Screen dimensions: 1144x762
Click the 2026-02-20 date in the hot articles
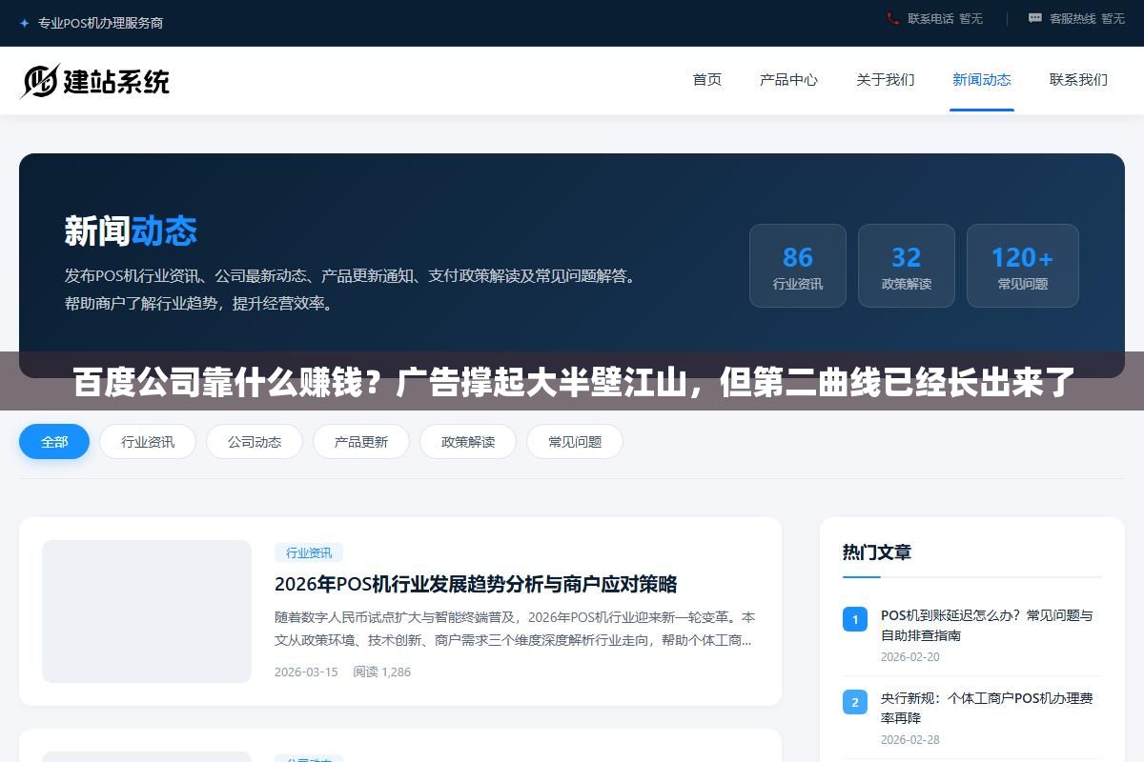[x=910, y=657]
